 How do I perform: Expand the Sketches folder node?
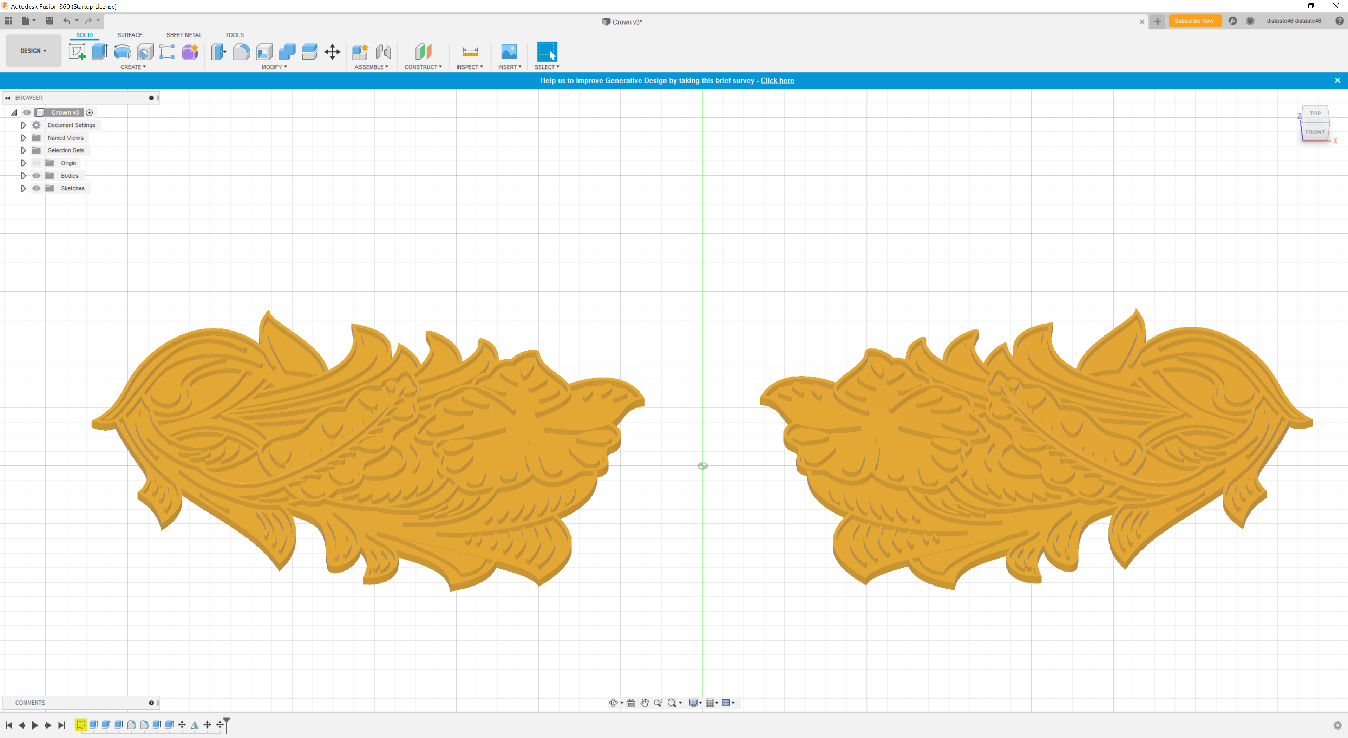coord(23,188)
